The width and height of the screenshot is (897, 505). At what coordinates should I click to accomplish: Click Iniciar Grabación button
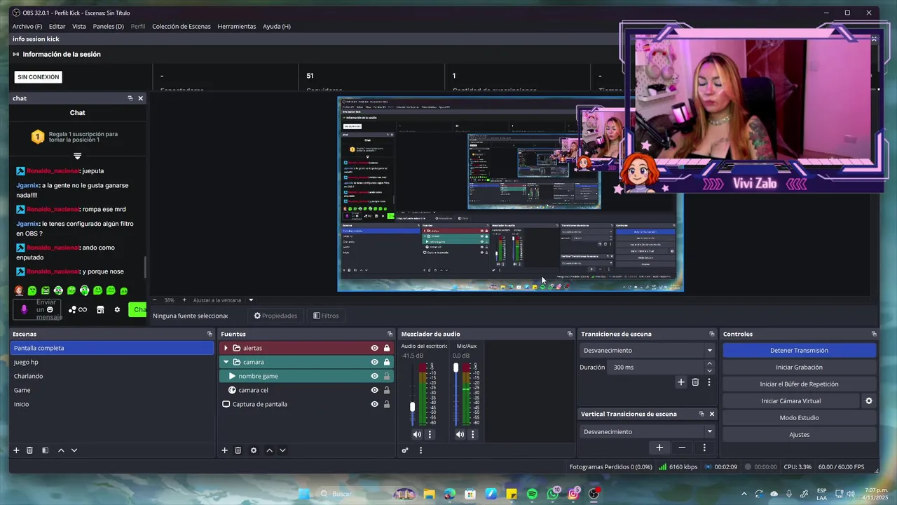[x=799, y=368]
